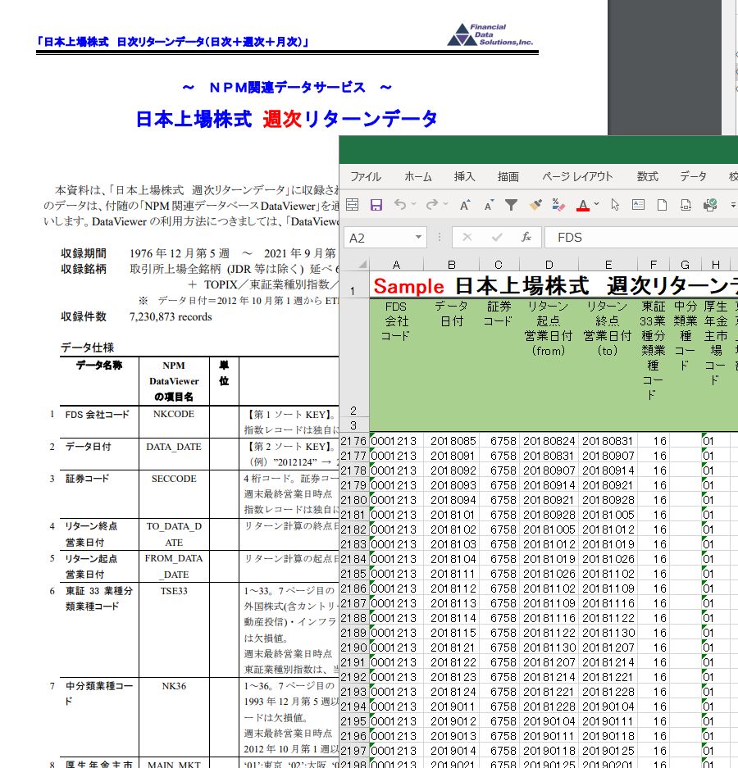Decrease font size with the smaller A icon
This screenshot has height=768, width=738.
coord(488,205)
